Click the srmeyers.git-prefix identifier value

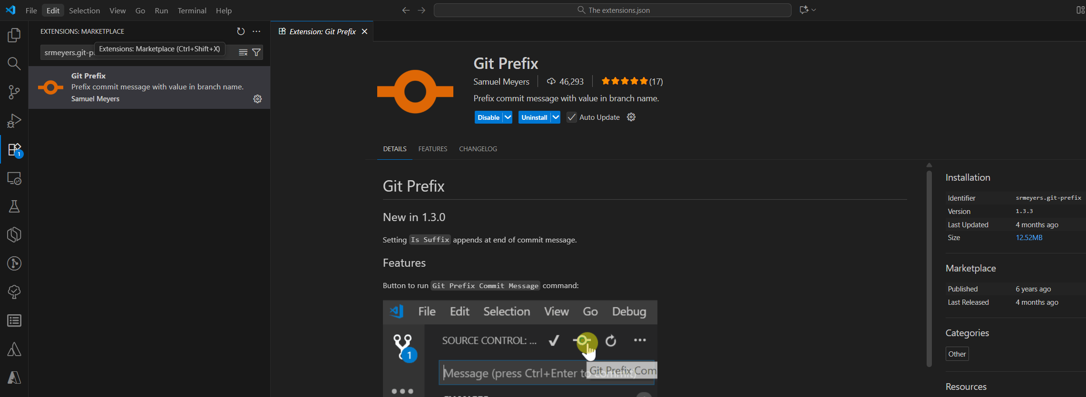point(1048,198)
